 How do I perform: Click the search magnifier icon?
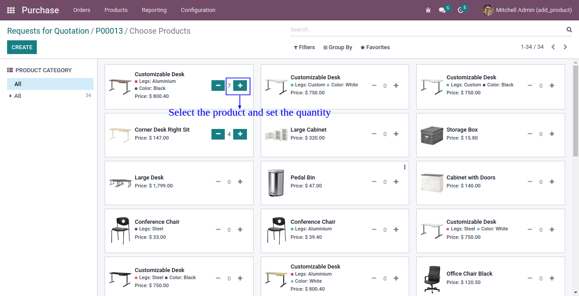coord(569,30)
